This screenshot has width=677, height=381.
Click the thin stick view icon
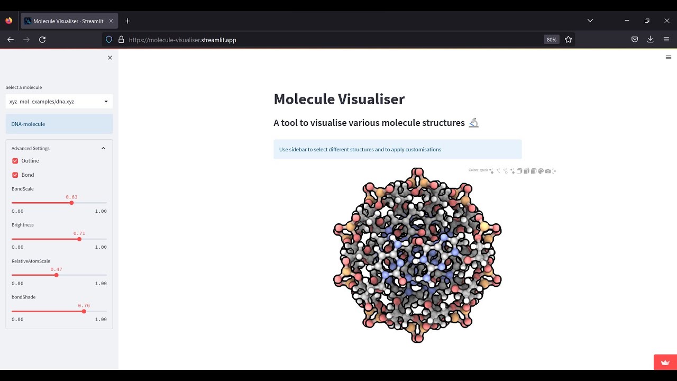click(x=498, y=171)
